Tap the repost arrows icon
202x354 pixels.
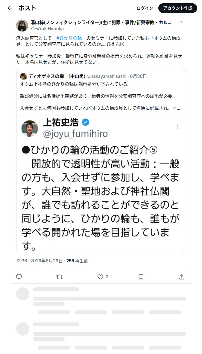[x=60, y=276]
